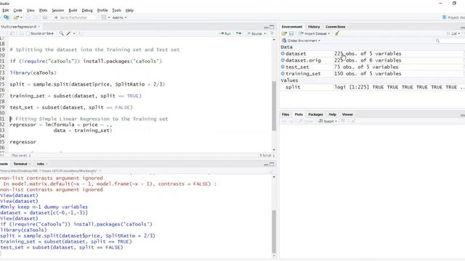Image resolution: width=465 pixels, height=261 pixels.
Task: Click the save document icon in editor toolbar
Action: (x=21, y=33)
